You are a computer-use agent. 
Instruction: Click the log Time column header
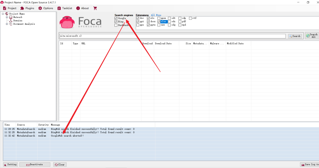tap(9, 125)
